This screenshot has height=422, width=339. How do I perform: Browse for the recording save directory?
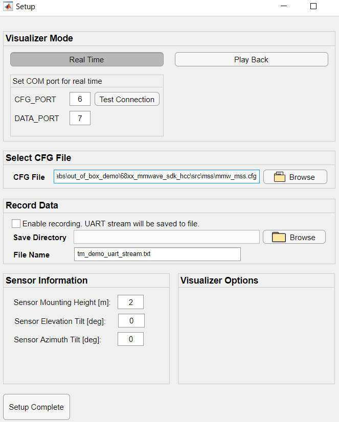295,237
